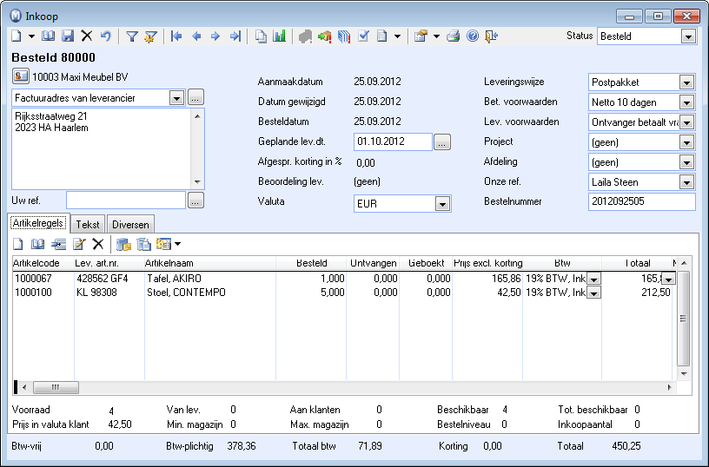
Task: Click the ellipsis button beside Uw ref. field
Action: click(195, 201)
